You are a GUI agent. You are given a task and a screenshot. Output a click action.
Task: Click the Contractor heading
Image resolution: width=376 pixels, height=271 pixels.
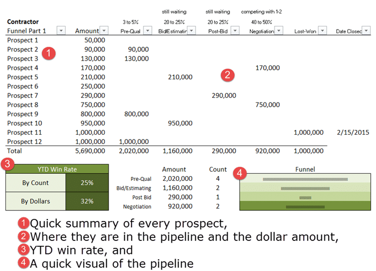pos(23,21)
